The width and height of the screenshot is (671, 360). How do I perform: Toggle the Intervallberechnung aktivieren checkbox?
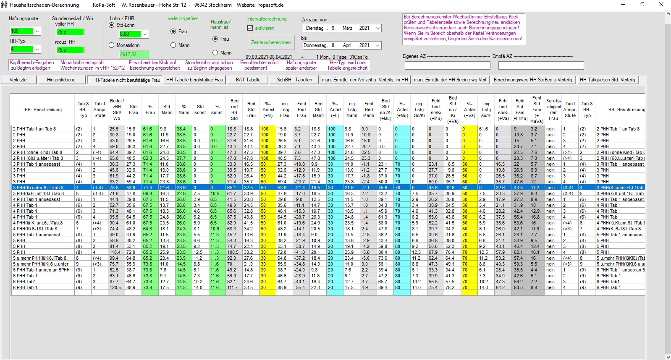click(x=251, y=28)
